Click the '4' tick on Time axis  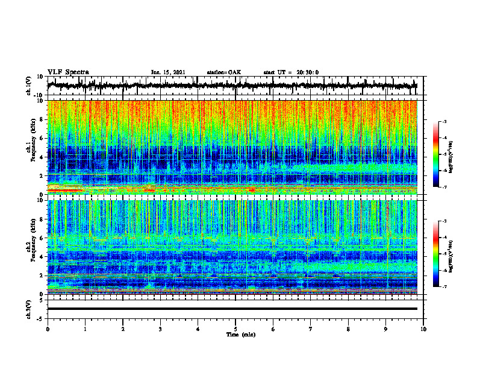(198, 329)
